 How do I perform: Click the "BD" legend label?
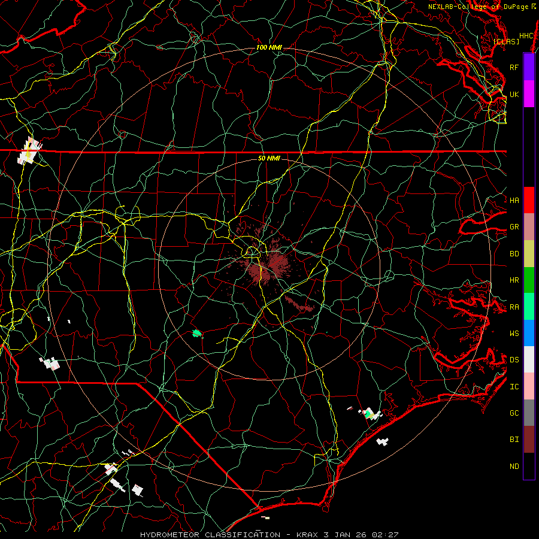pyautogui.click(x=514, y=254)
